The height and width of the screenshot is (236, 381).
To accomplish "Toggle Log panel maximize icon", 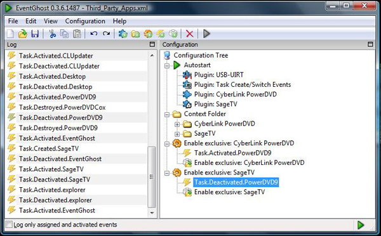I will [152, 44].
